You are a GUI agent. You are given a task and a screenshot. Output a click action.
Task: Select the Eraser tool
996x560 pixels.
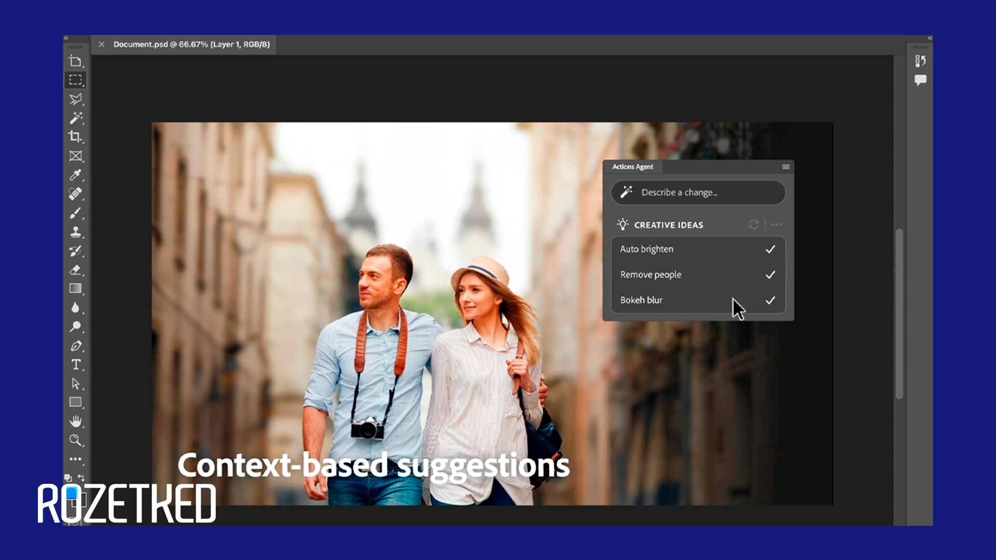(x=76, y=270)
